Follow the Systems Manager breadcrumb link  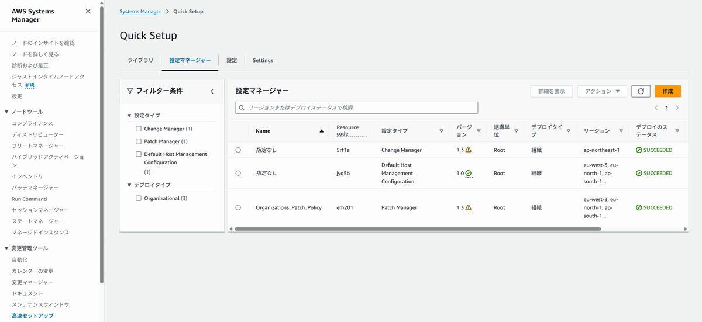tap(140, 11)
